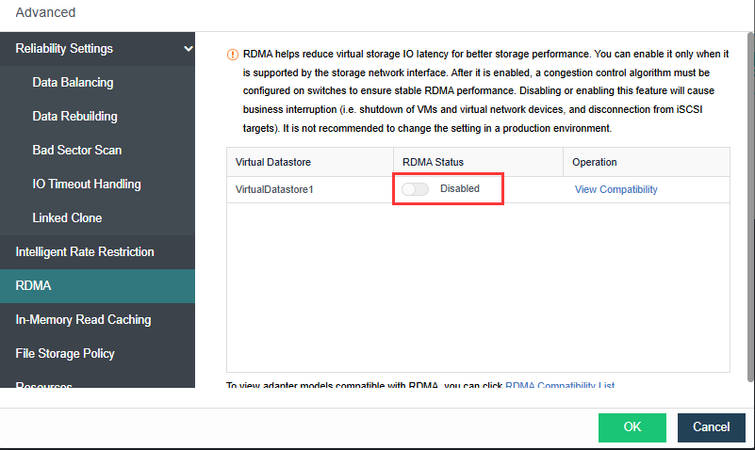Open the File Storage Policy section
This screenshot has height=450, width=755.
coord(65,354)
